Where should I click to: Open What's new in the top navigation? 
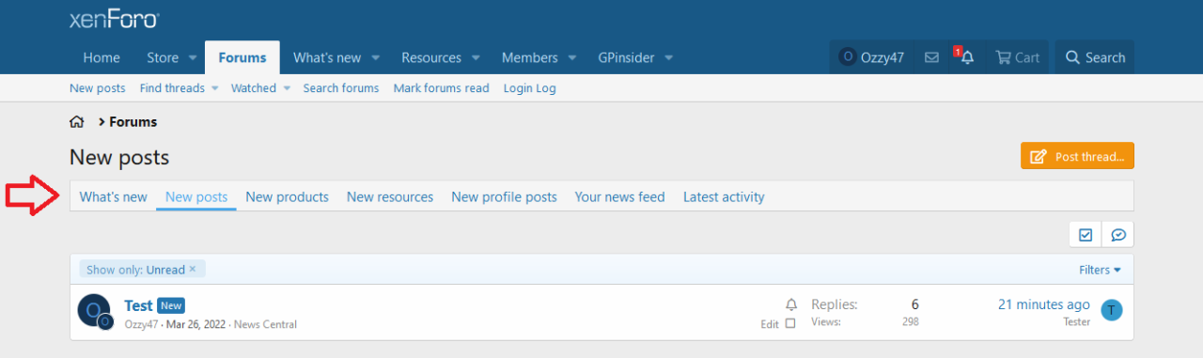[327, 57]
